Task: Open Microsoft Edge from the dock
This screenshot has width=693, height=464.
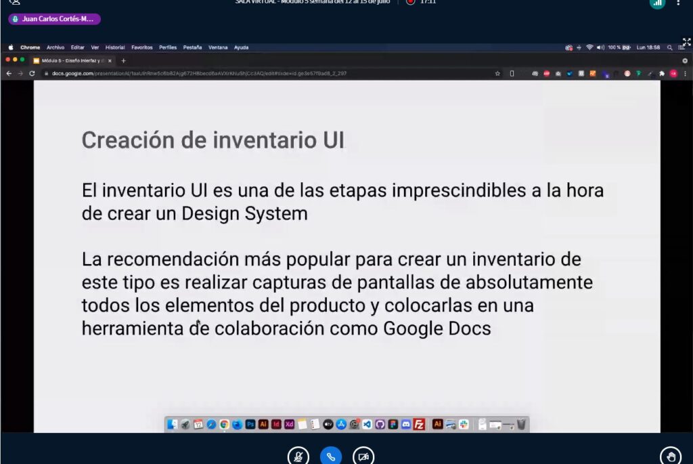Action: point(238,425)
